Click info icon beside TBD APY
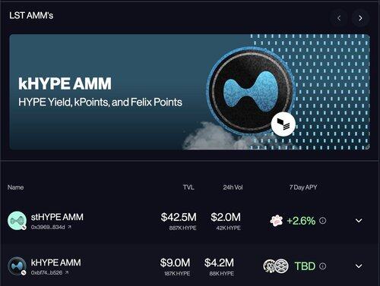 (x=322, y=266)
